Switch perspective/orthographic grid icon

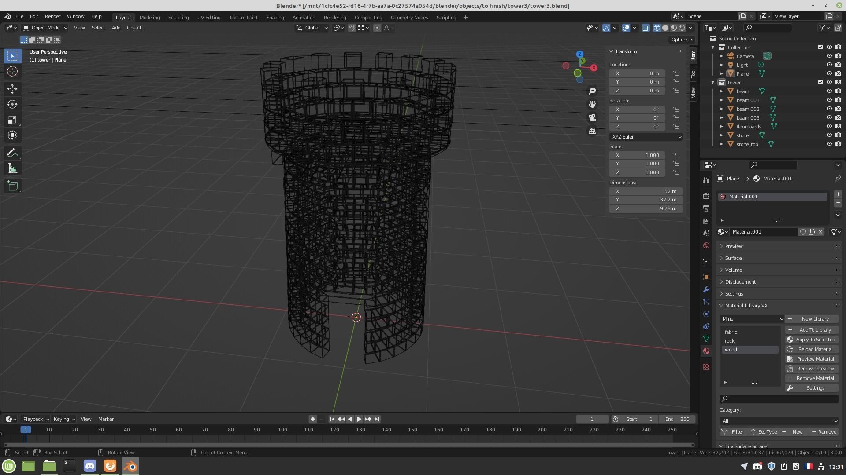pos(592,131)
